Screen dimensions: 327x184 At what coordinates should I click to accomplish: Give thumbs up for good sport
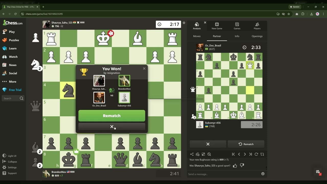235,166
